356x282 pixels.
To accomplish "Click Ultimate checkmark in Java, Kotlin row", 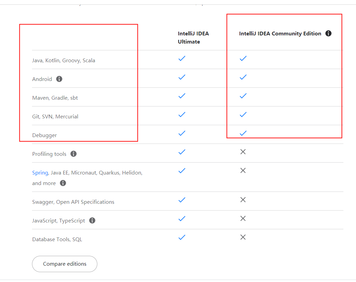I will click(x=182, y=59).
